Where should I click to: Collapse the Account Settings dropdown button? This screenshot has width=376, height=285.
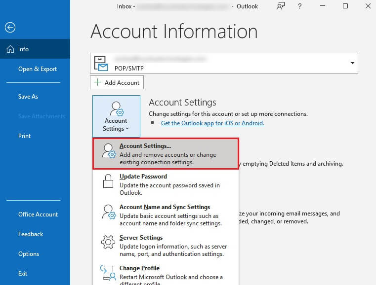tap(116, 116)
